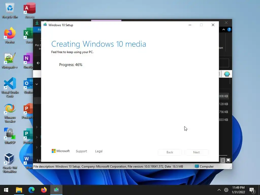Click the Explorer help question mark icon
This screenshot has height=195, width=260.
229,29
